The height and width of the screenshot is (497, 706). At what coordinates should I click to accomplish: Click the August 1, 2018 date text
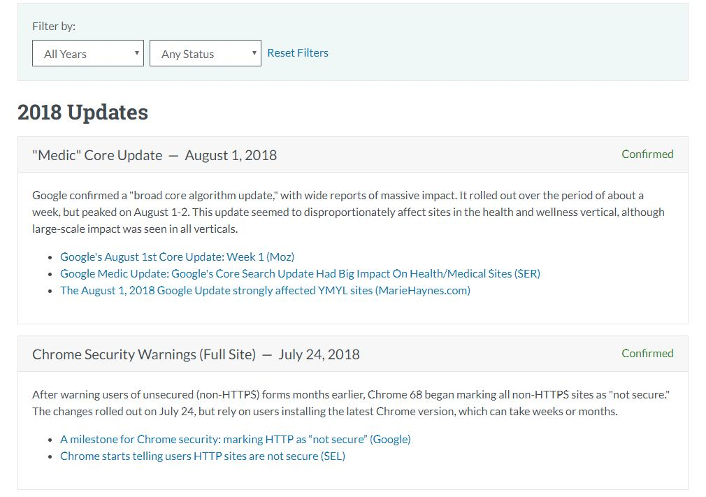point(231,155)
